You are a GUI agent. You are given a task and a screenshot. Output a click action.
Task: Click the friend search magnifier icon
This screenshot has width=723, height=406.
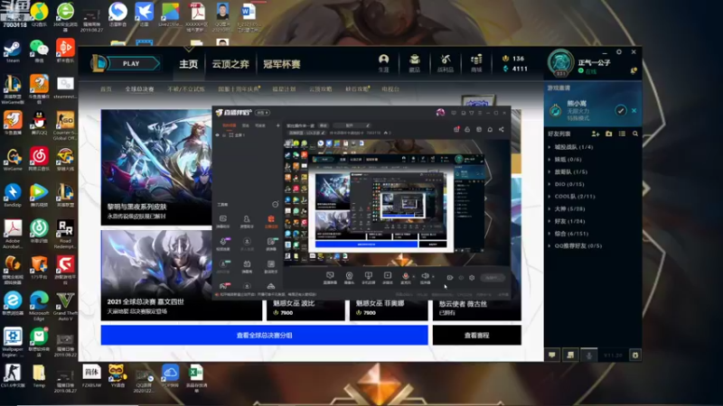635,134
